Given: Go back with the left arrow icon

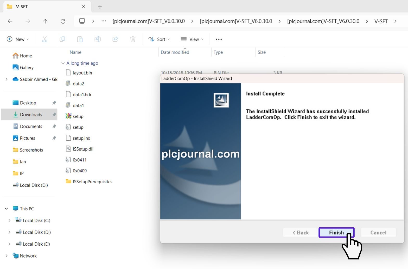Looking at the screenshot, I should pos(10,21).
